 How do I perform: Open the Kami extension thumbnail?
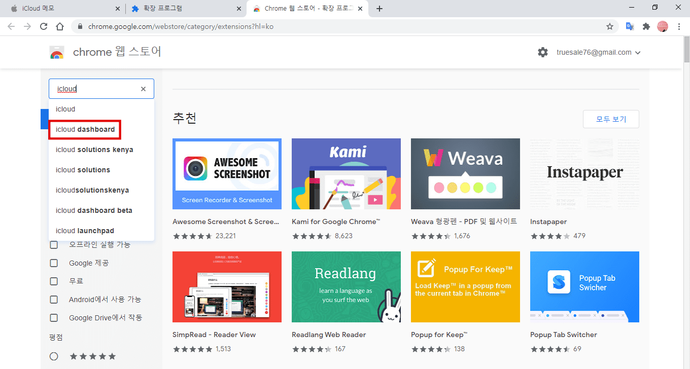point(346,174)
